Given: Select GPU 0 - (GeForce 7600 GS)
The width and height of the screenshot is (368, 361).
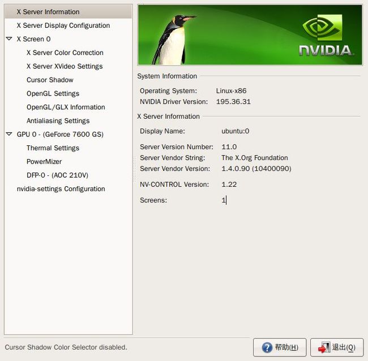Looking at the screenshot, I should click(x=60, y=134).
